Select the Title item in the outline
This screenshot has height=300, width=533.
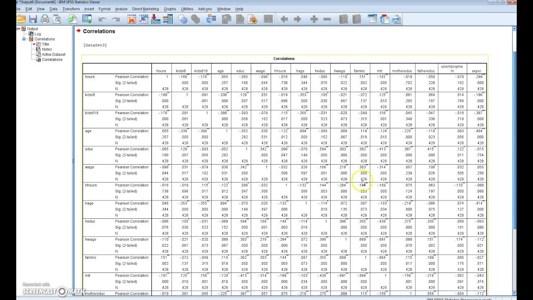[45, 44]
